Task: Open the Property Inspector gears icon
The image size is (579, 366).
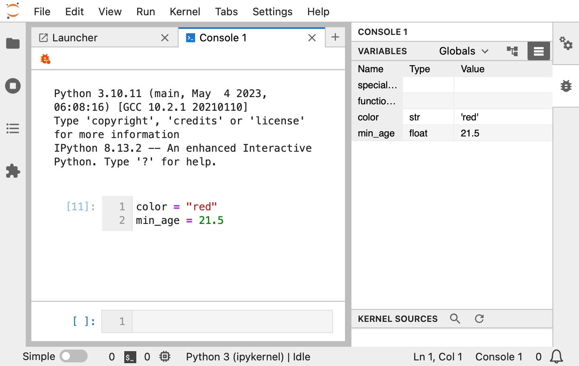Action: click(x=566, y=43)
